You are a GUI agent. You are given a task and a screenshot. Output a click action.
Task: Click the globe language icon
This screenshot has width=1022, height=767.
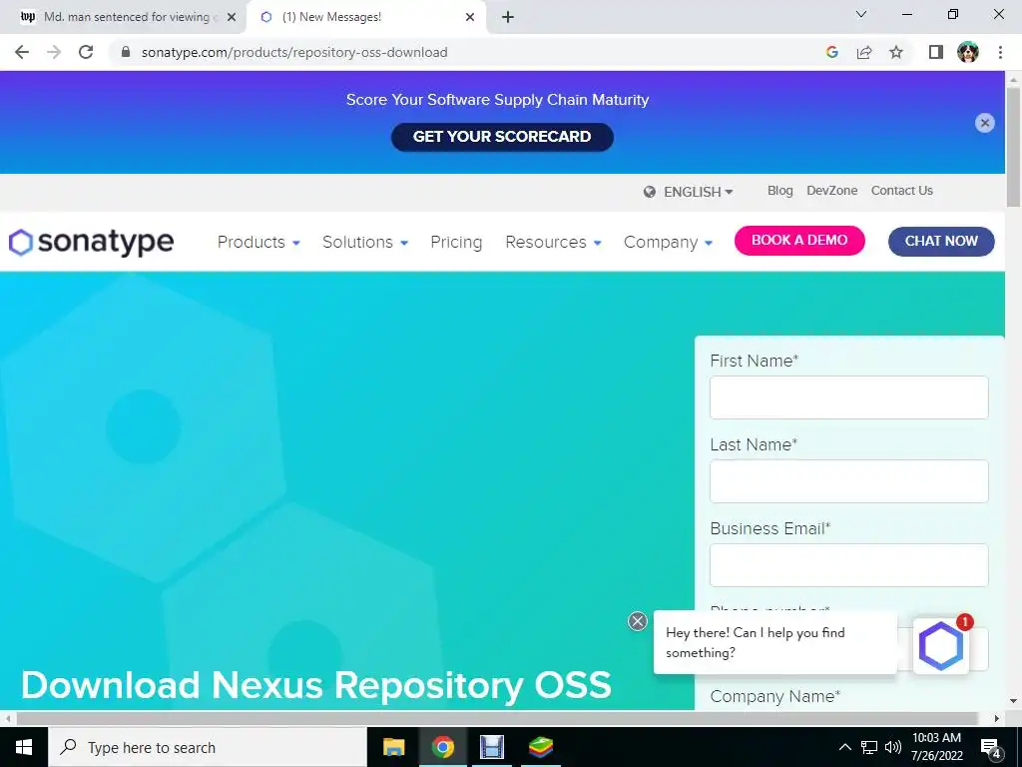[x=649, y=192]
